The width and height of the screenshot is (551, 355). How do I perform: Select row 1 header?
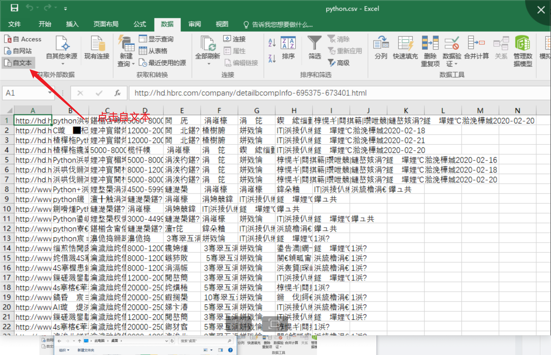point(7,121)
